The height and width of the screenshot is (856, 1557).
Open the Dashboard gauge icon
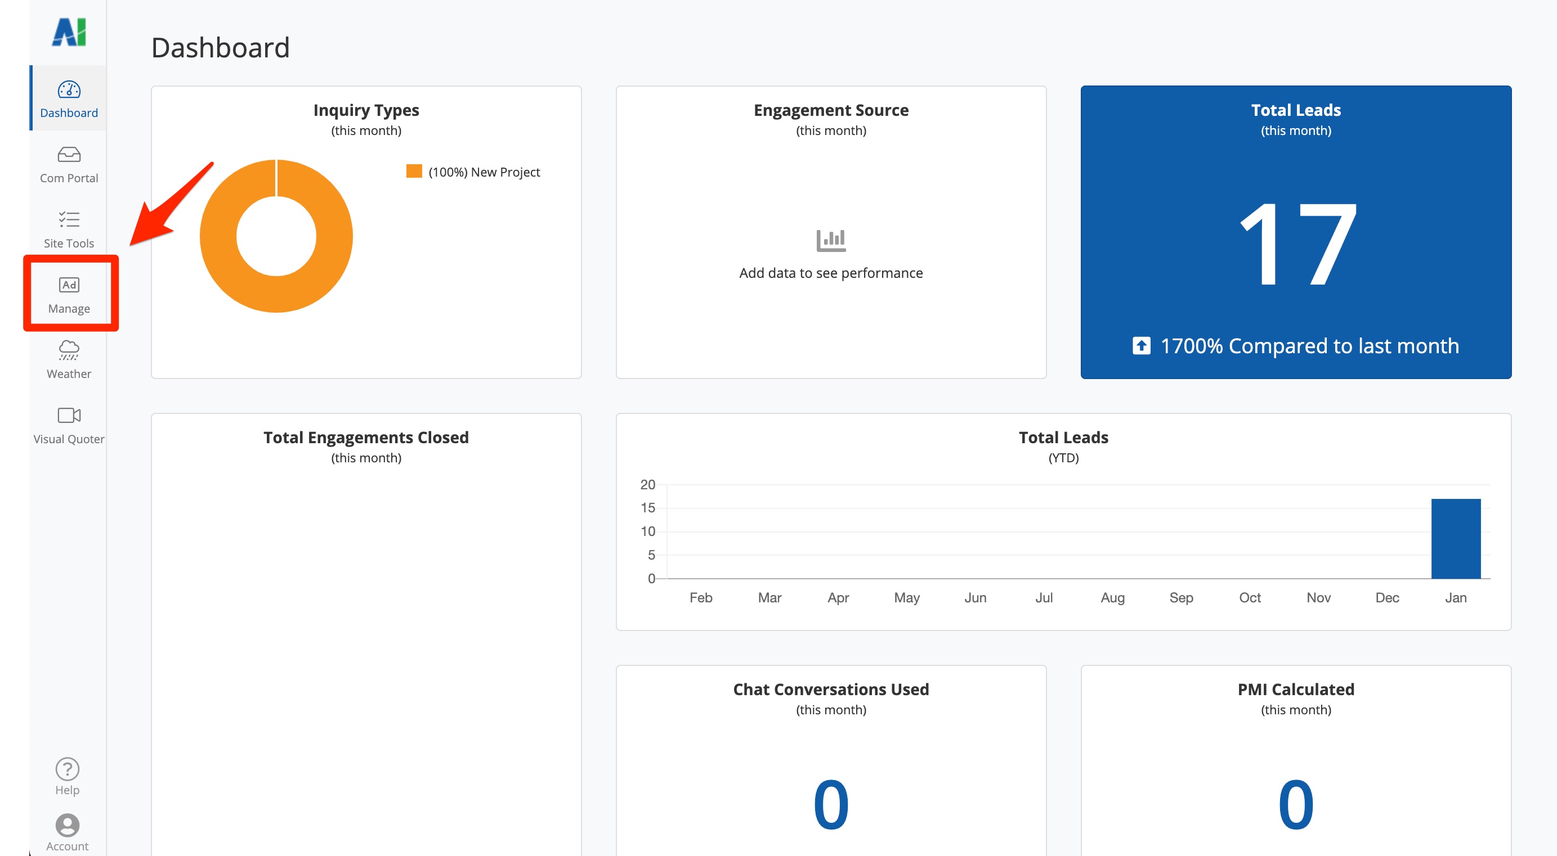point(69,89)
